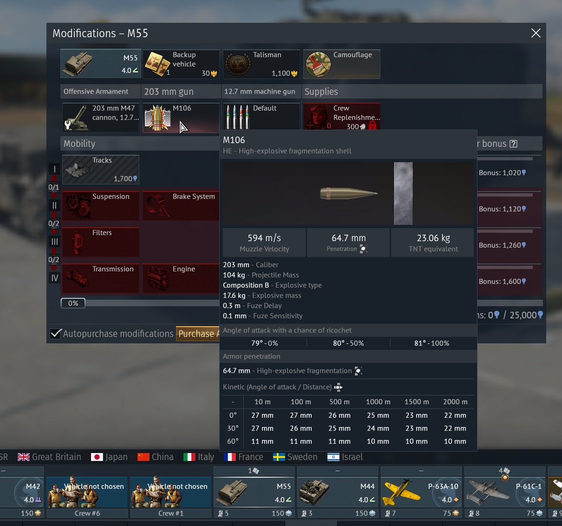Image resolution: width=562 pixels, height=526 pixels.
Task: Select the M106 shell modification
Action: (181, 118)
